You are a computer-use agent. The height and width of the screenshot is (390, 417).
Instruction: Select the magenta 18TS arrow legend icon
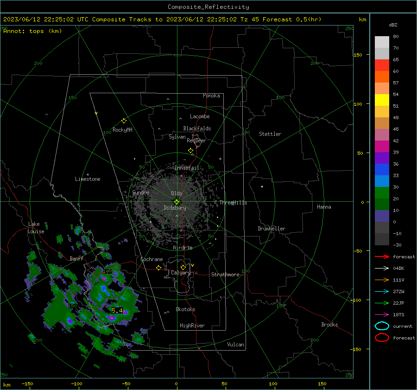(x=382, y=315)
